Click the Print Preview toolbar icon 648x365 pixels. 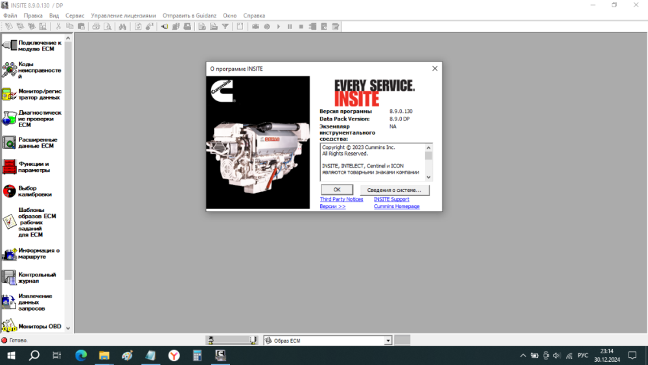[108, 27]
